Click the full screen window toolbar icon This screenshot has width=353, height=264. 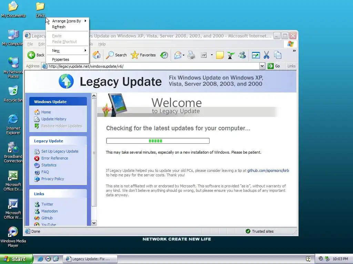coord(256,55)
